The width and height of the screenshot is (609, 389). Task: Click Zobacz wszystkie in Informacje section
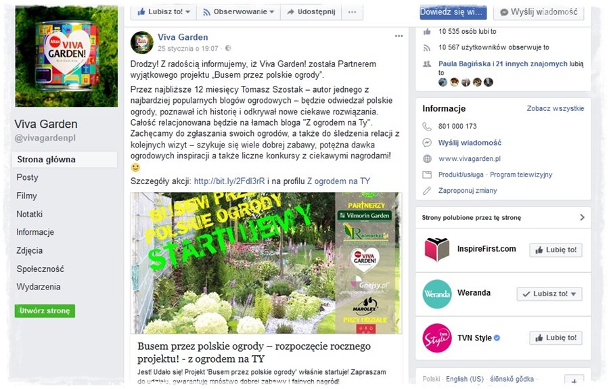click(x=555, y=108)
